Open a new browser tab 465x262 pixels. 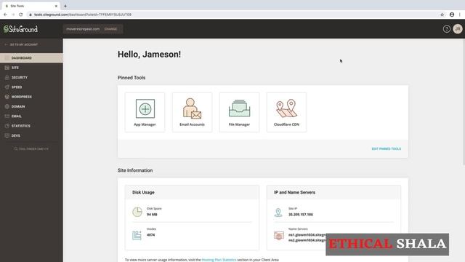tap(65, 6)
